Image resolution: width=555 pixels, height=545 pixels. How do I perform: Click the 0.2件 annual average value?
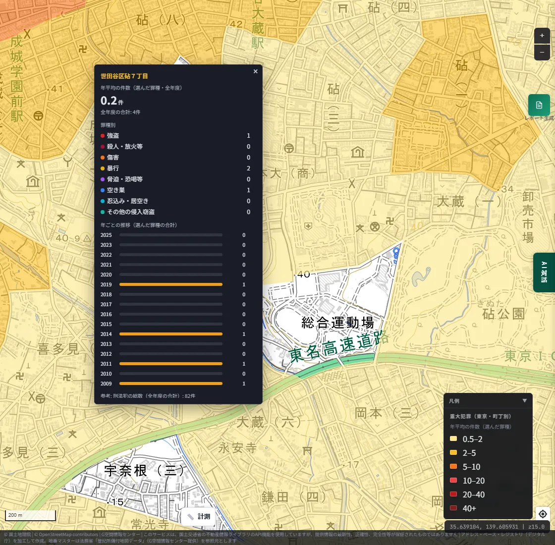(x=112, y=101)
